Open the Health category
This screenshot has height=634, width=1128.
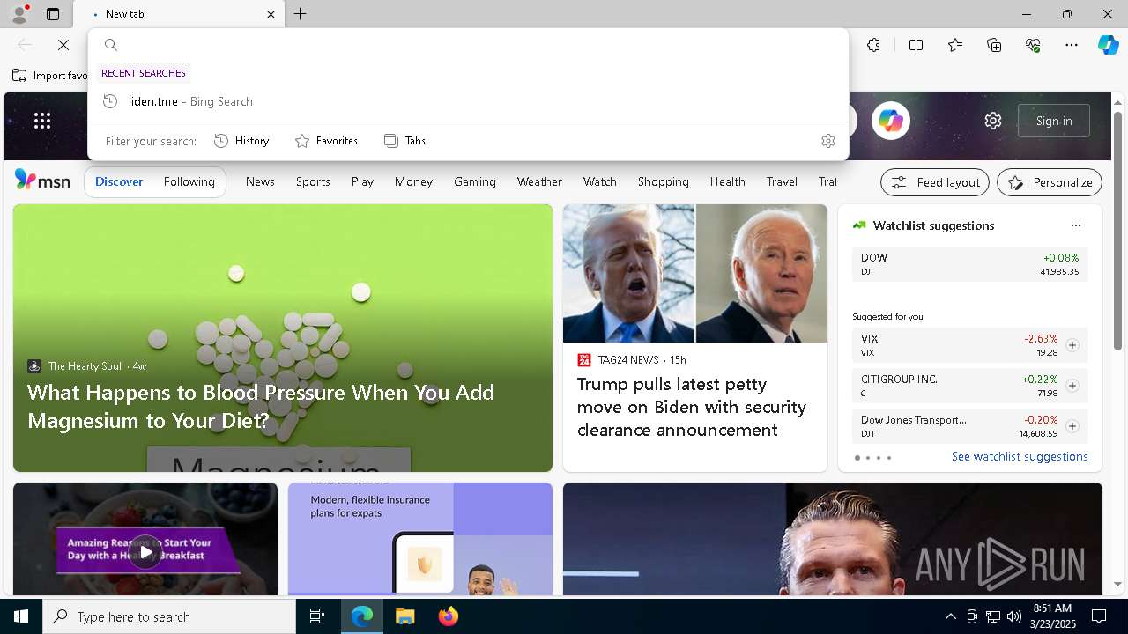pos(728,181)
